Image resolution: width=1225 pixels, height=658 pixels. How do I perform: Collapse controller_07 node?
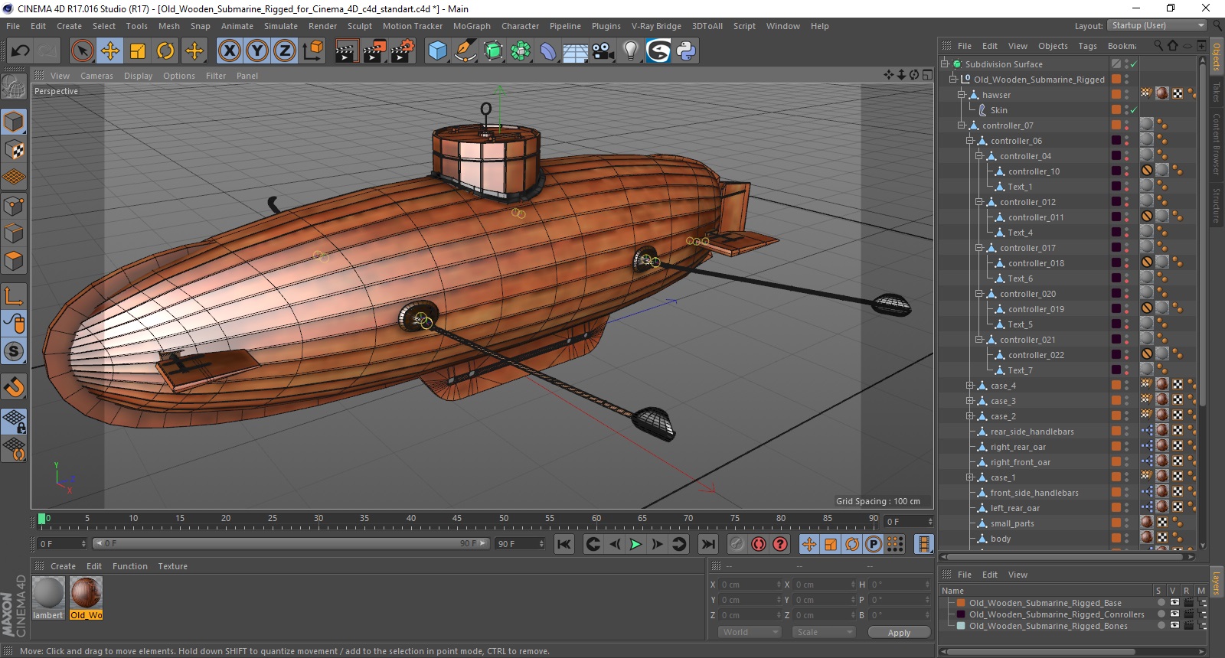pos(962,125)
